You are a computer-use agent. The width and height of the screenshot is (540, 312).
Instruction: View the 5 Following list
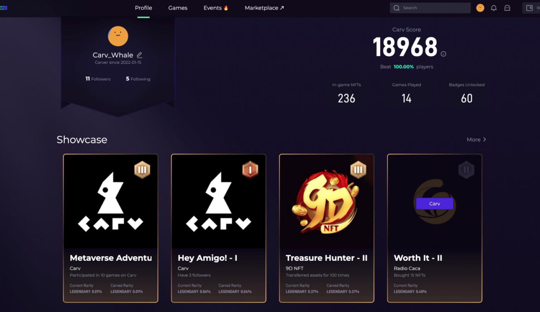(138, 79)
